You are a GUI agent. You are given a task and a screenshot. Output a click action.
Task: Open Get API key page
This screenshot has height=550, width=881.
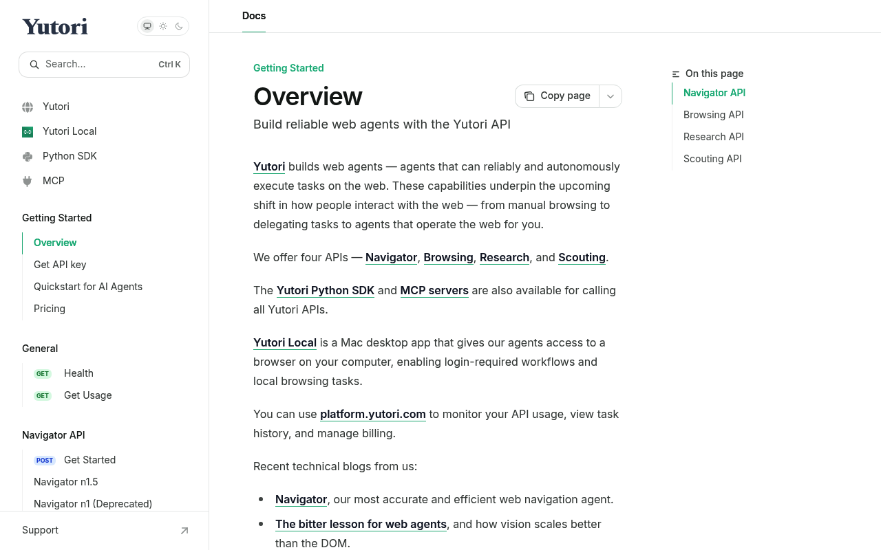60,265
